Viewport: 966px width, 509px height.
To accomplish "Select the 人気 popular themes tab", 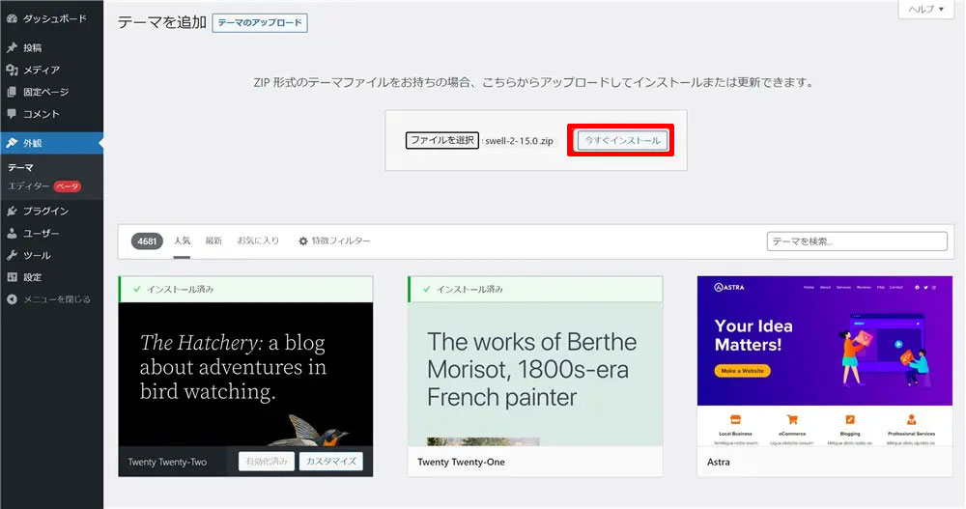I will (x=182, y=240).
